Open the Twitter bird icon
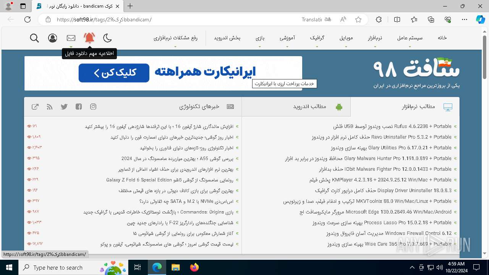Viewport: 489px width, 275px height. (64, 107)
